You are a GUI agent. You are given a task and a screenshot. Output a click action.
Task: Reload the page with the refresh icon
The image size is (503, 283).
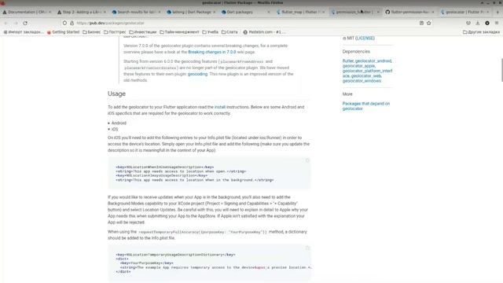25,23
